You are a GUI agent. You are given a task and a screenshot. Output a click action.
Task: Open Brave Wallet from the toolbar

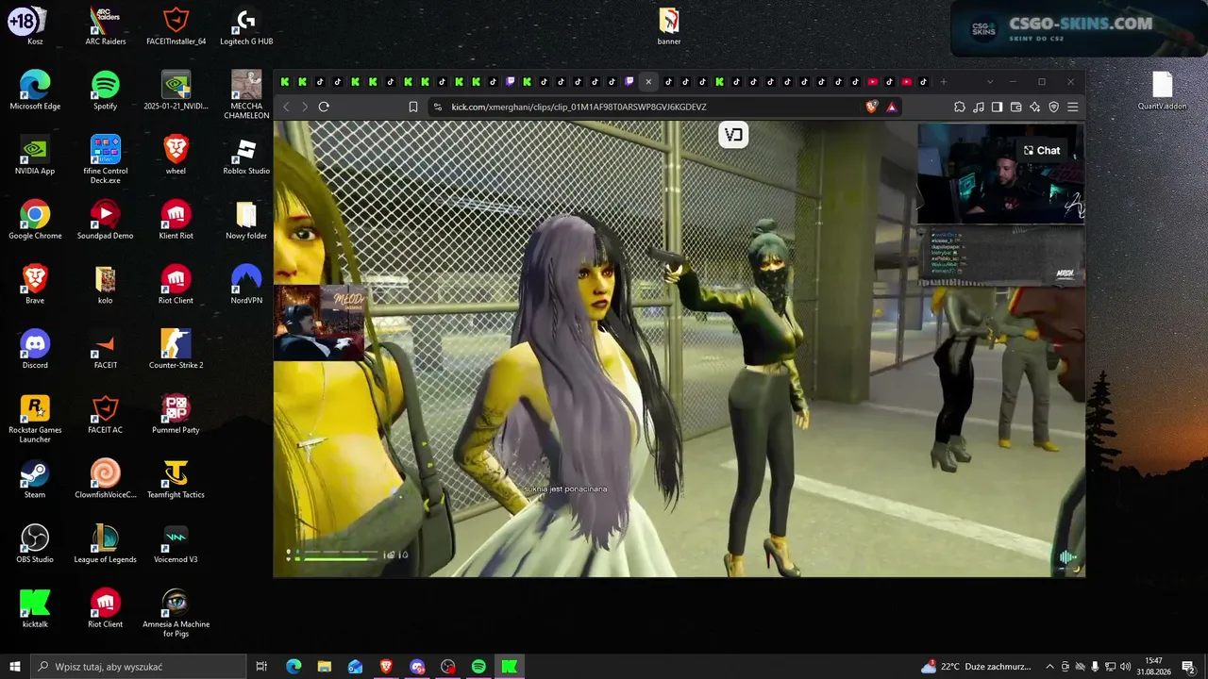(x=1016, y=107)
